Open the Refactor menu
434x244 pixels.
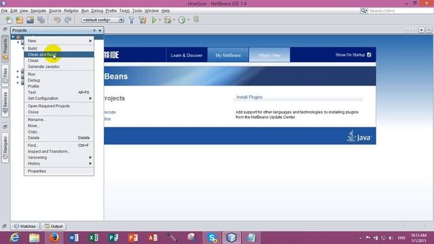pyautogui.click(x=71, y=11)
